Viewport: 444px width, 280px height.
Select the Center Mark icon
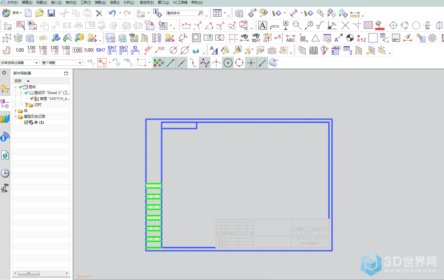pyautogui.click(x=393, y=25)
